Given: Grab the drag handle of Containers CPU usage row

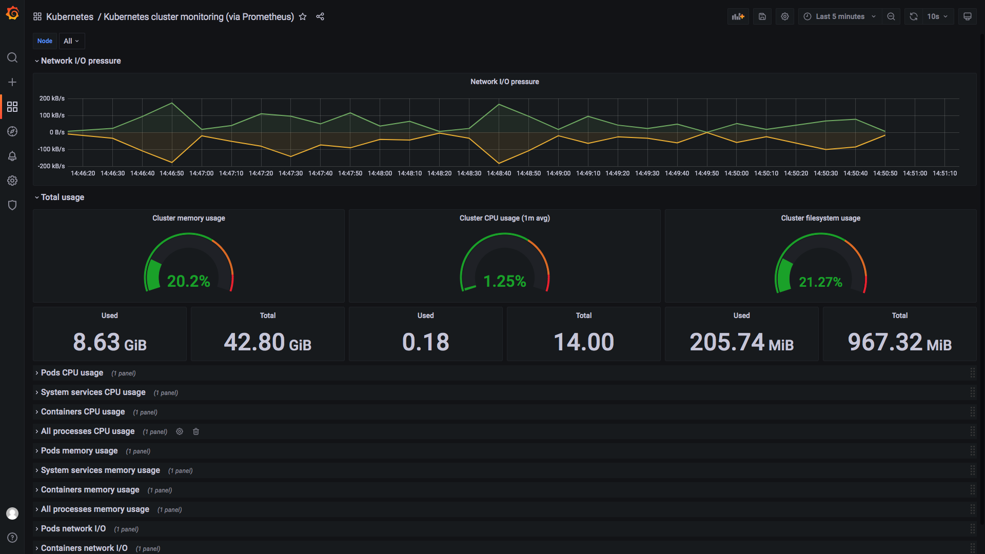Looking at the screenshot, I should 972,412.
